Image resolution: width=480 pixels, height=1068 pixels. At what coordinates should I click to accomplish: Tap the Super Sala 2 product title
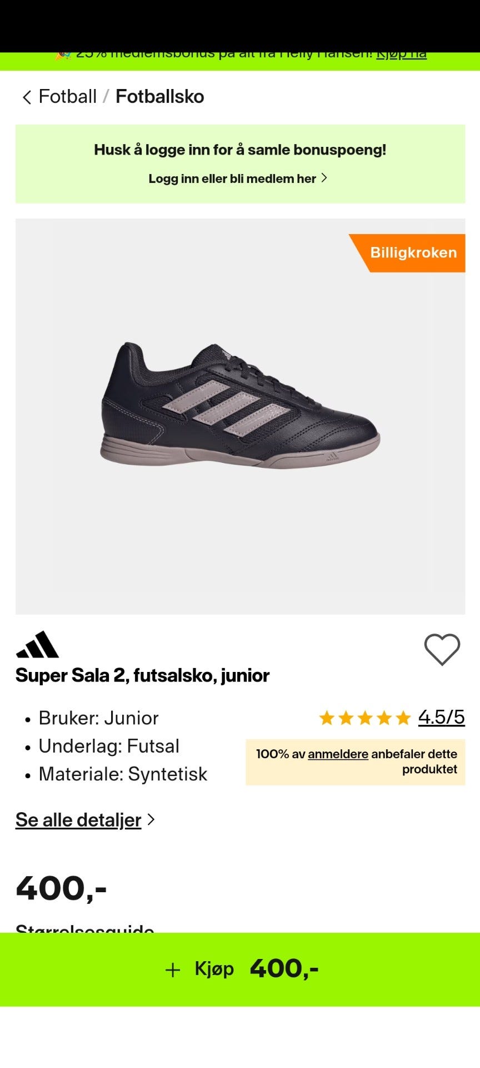pos(142,675)
